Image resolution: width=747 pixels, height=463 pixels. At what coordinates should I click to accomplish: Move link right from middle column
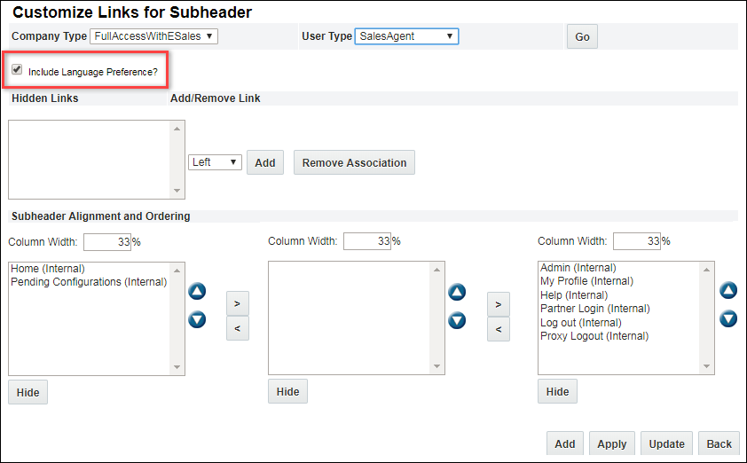(x=499, y=304)
